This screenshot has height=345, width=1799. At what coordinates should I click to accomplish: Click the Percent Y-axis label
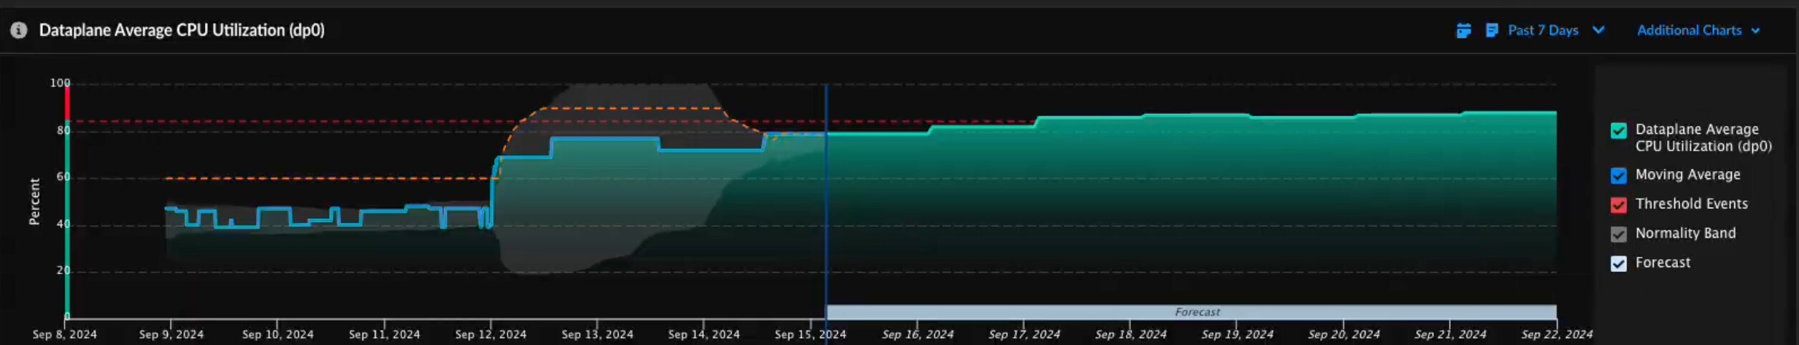34,202
